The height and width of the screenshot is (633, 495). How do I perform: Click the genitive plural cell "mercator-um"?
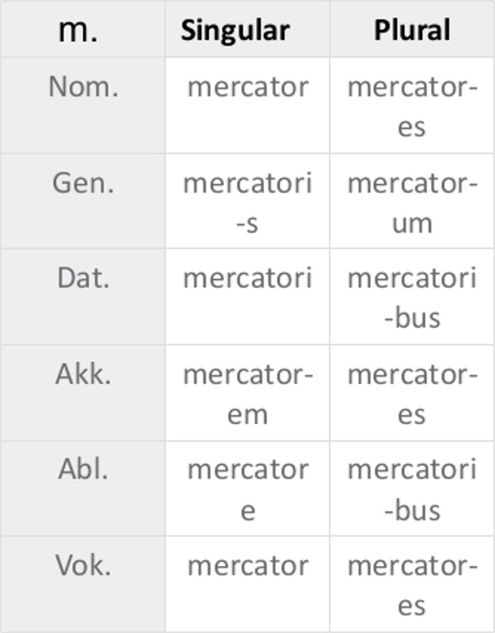pyautogui.click(x=412, y=203)
